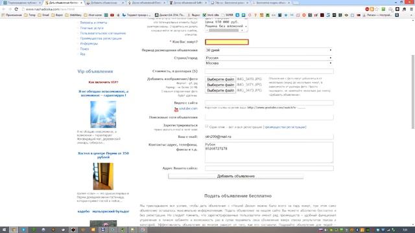
Task: Switch to the first browser tab
Action: [22, 3]
